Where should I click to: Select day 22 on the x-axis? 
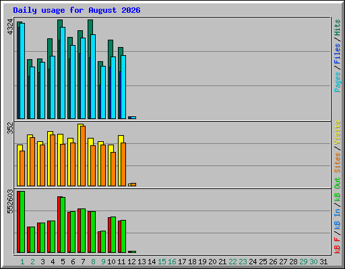coord(232,262)
